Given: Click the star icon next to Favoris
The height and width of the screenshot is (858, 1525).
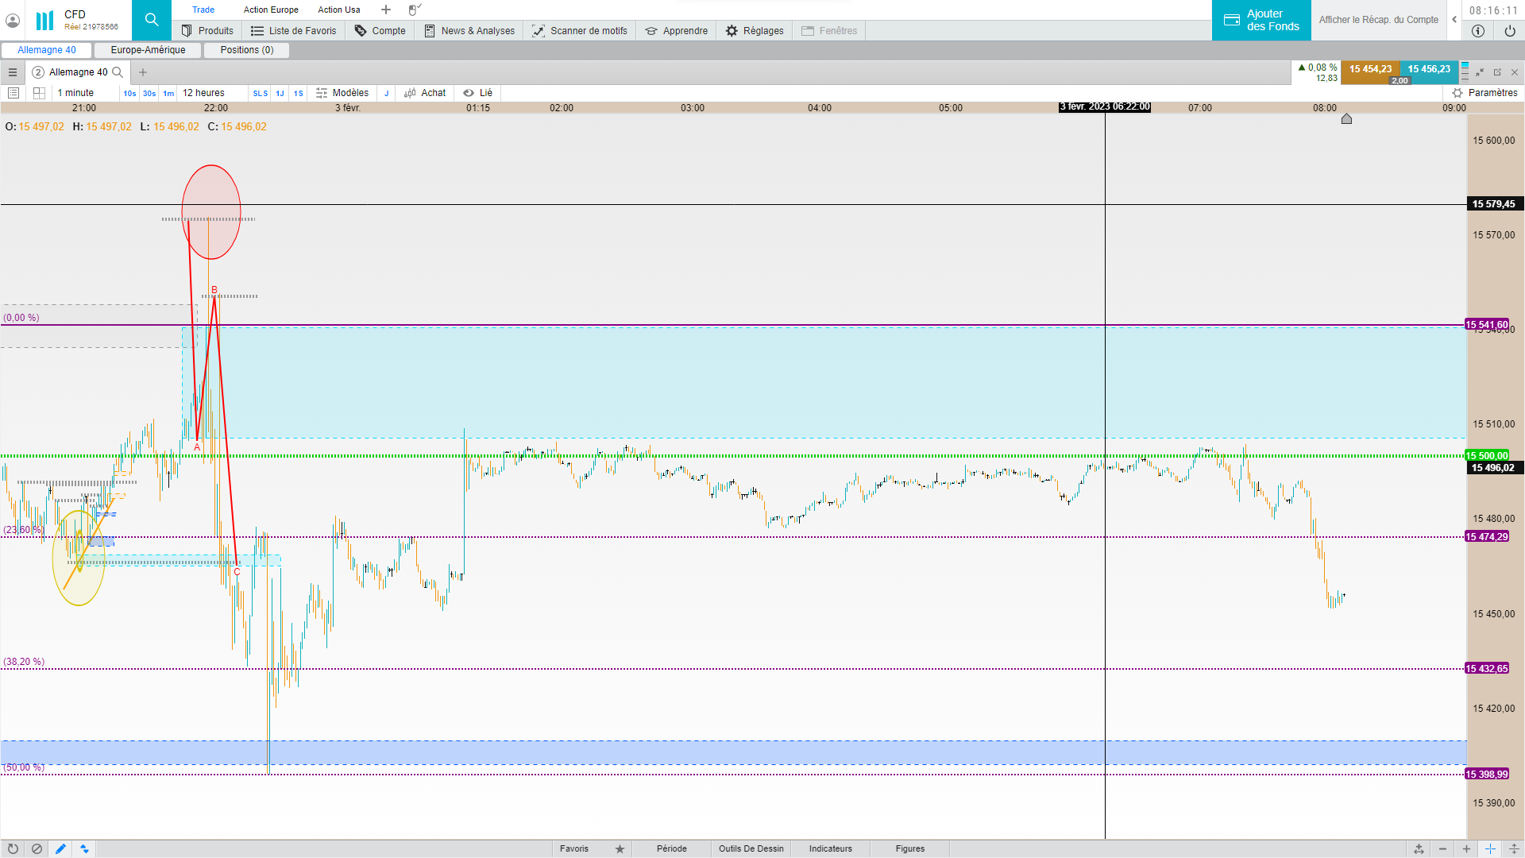Looking at the screenshot, I should click(x=620, y=848).
